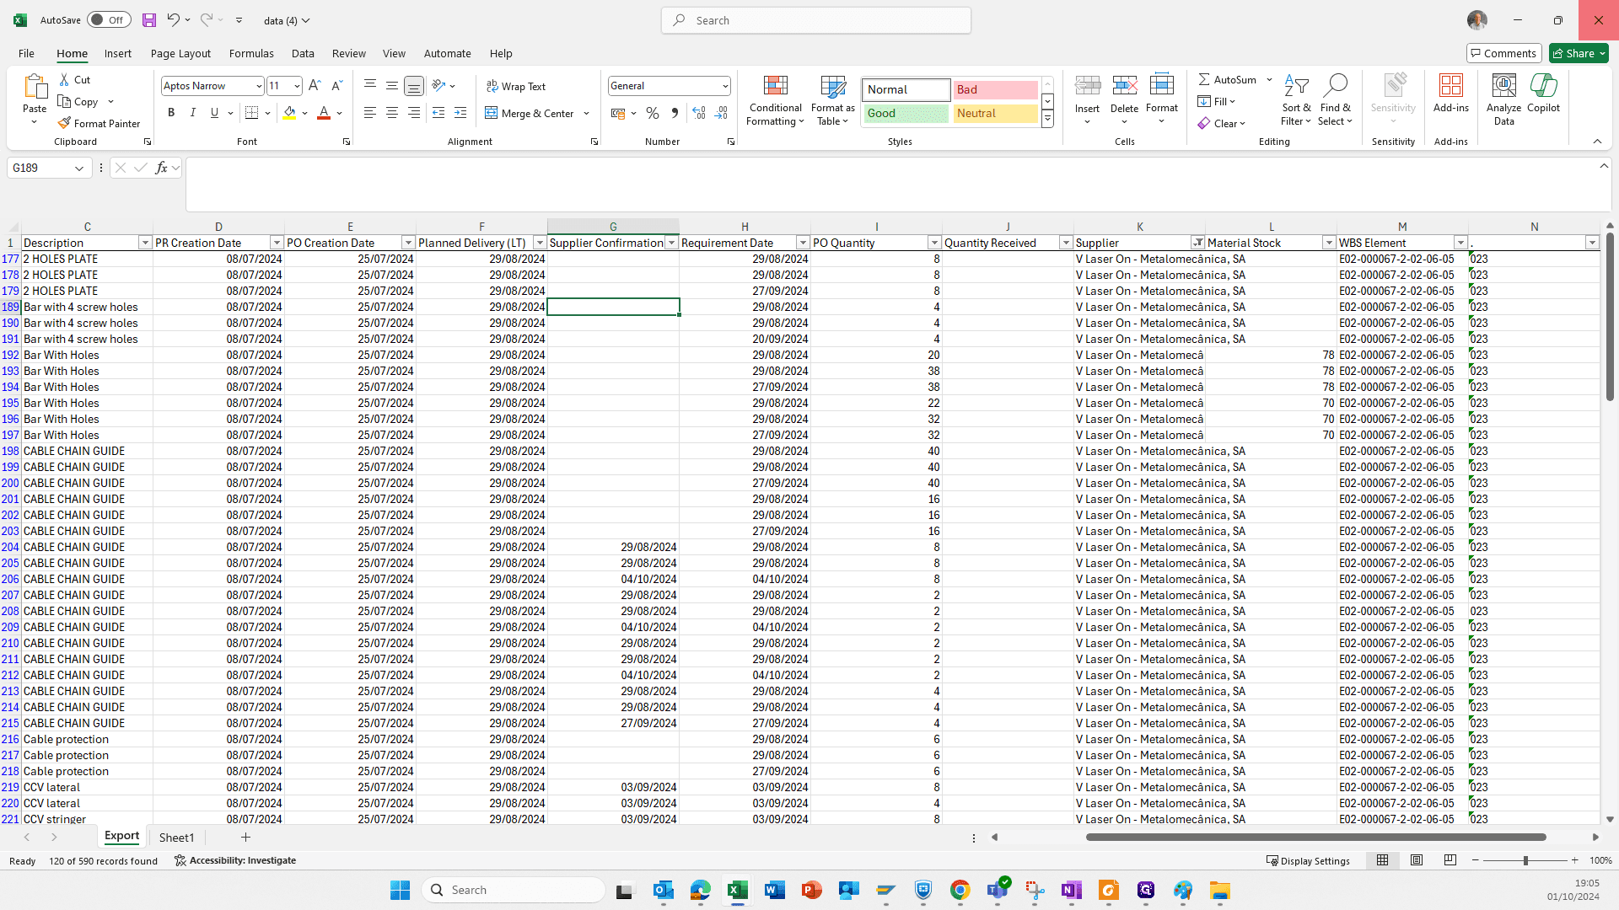The image size is (1619, 910).
Task: Toggle Wrap Text on
Action: (516, 87)
